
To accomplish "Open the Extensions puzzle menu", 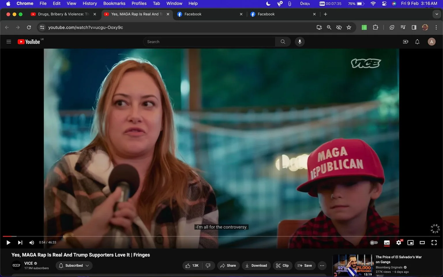I will tap(375, 27).
